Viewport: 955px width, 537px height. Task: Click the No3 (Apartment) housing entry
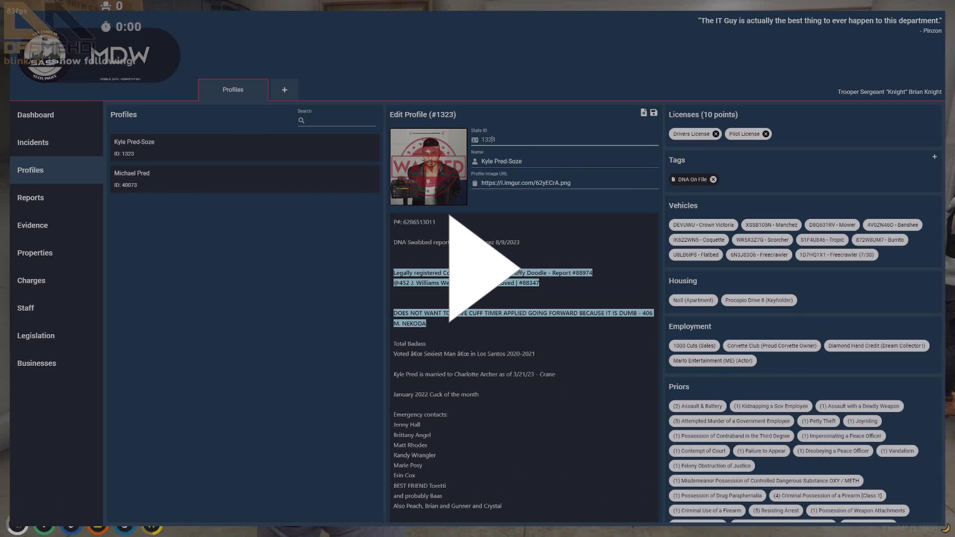(693, 300)
